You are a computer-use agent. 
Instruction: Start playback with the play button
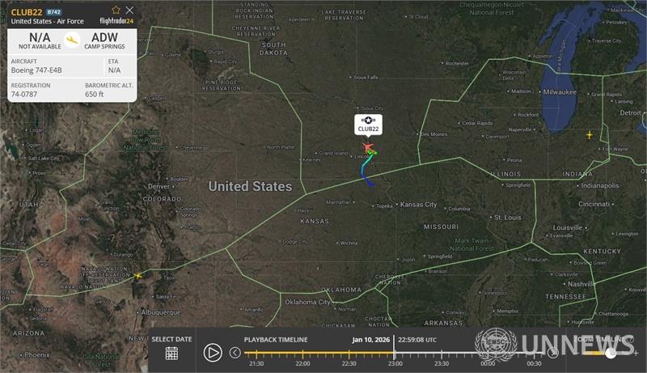pyautogui.click(x=213, y=353)
